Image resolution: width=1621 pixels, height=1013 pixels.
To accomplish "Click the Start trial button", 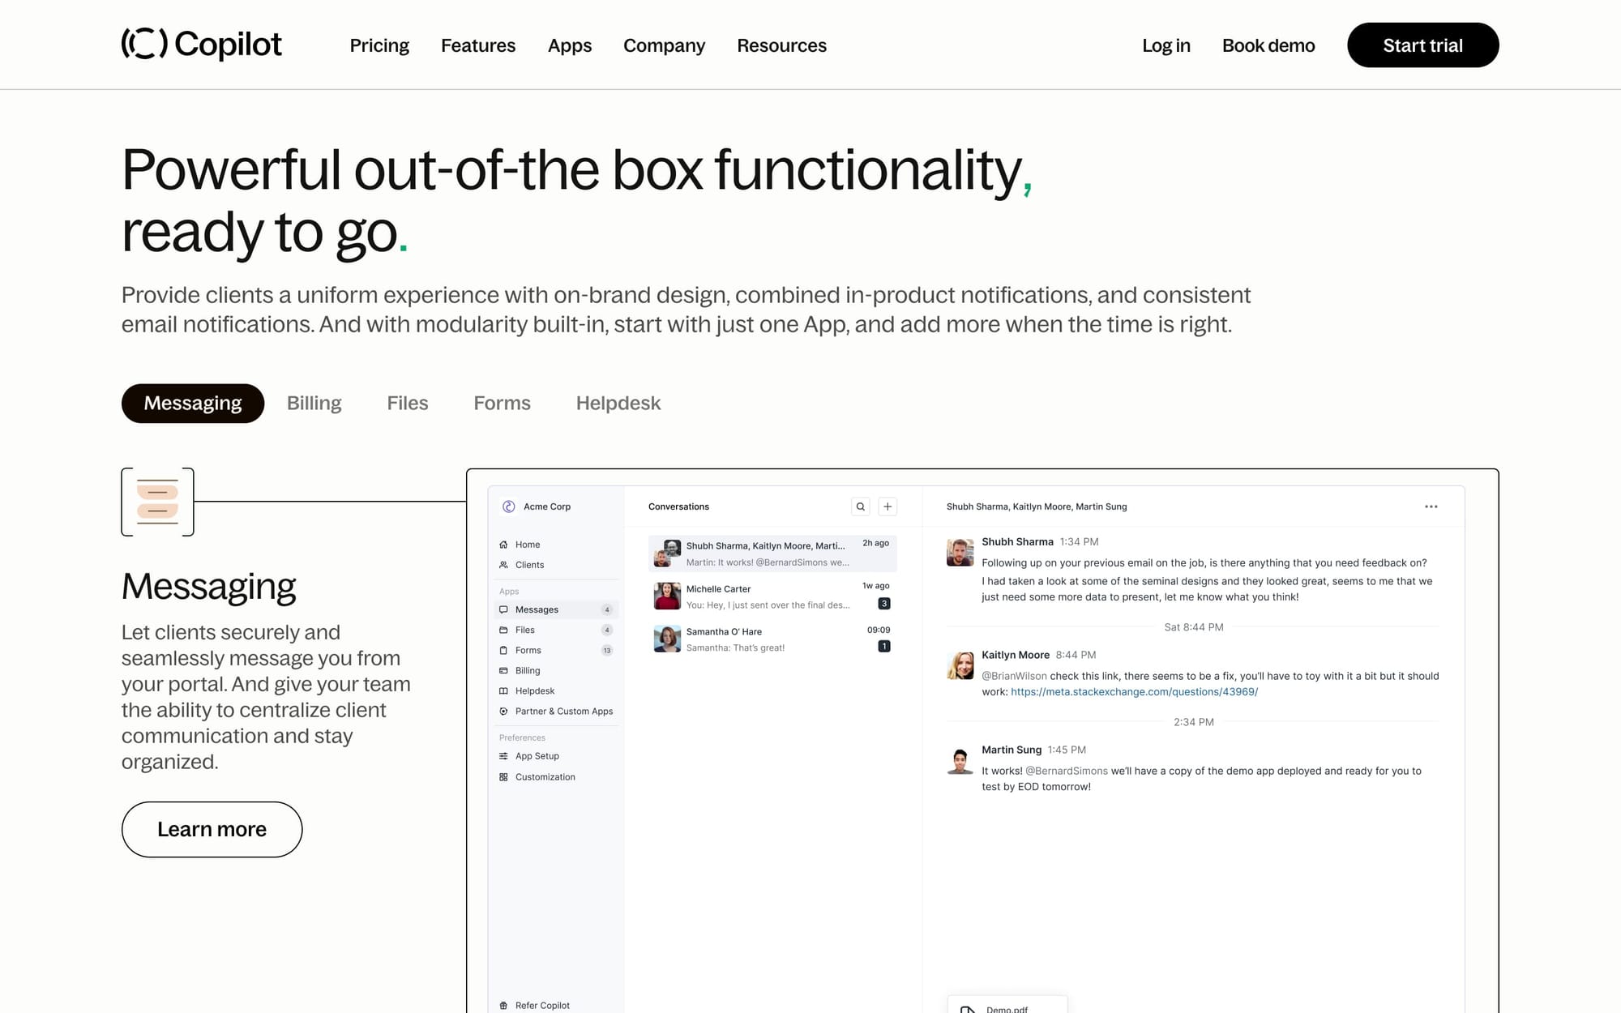I will pyautogui.click(x=1422, y=45).
